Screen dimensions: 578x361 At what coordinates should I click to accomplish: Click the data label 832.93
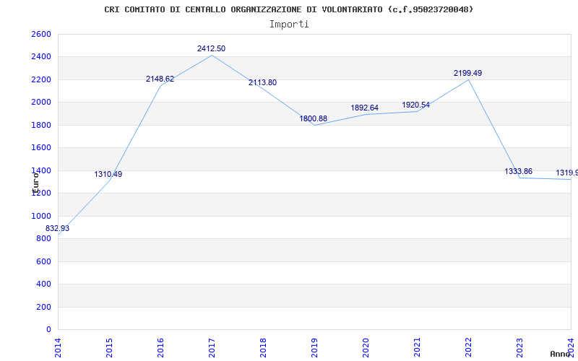pyautogui.click(x=57, y=228)
